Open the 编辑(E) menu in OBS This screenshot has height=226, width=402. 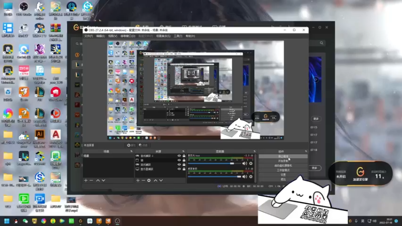(x=100, y=36)
